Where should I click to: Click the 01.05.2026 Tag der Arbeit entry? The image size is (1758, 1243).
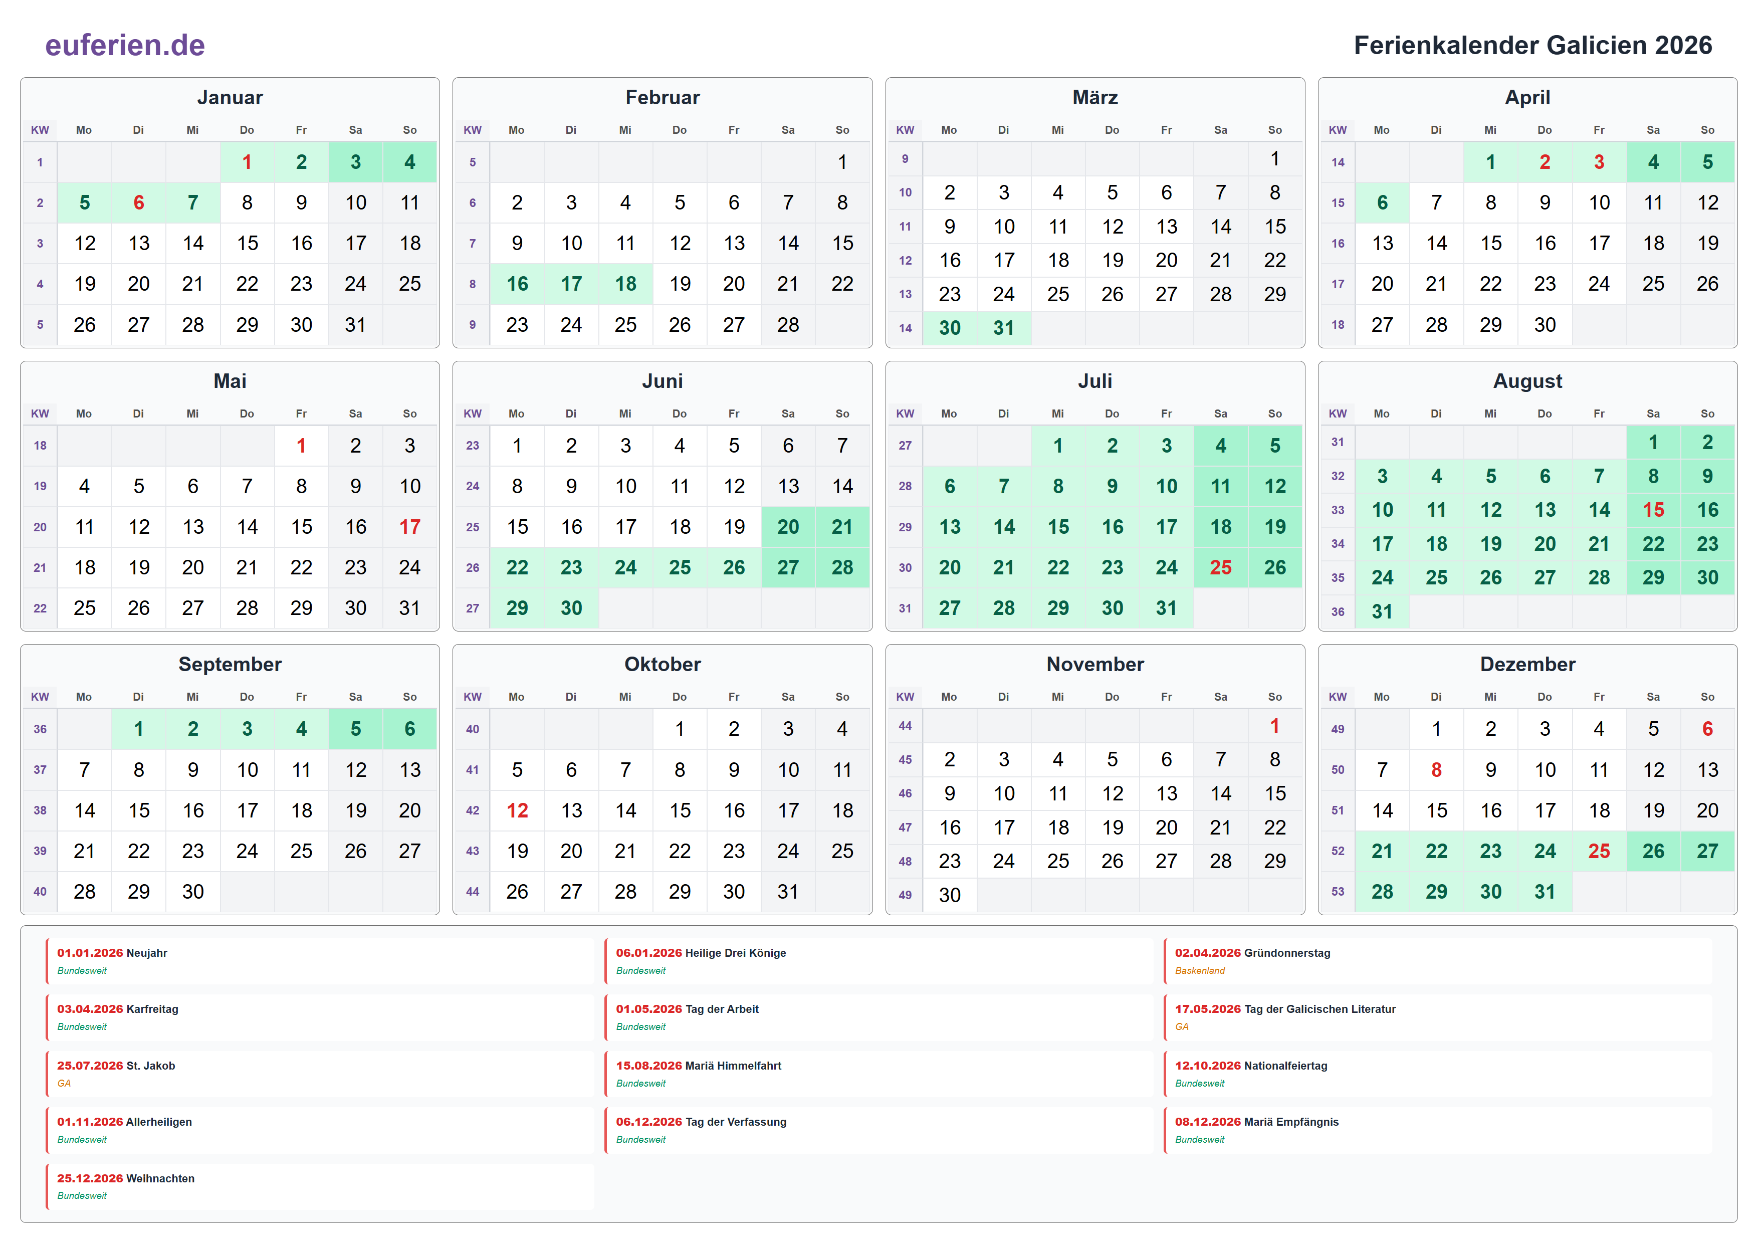pos(879,1018)
